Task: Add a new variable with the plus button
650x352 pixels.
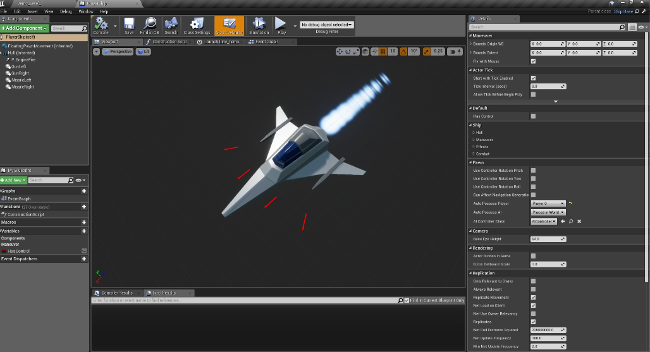Action: point(83,231)
